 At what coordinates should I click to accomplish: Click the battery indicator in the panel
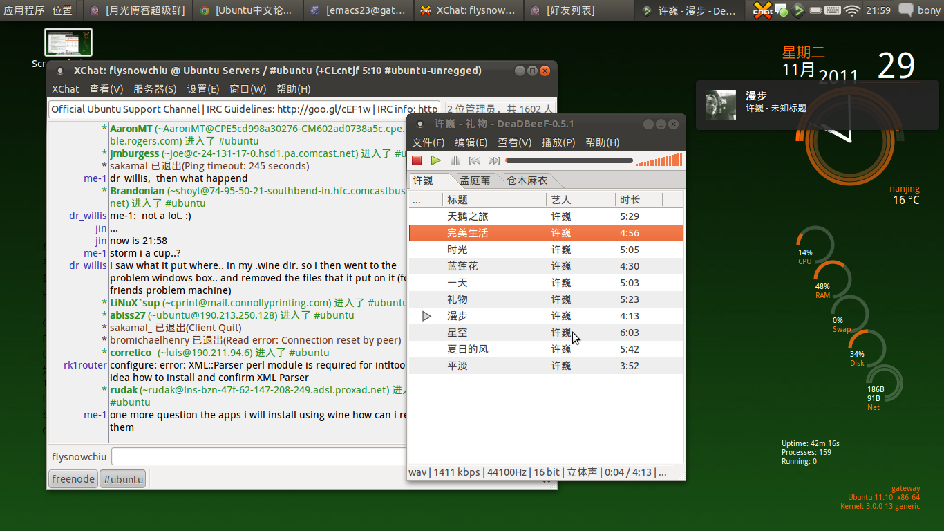tap(815, 10)
